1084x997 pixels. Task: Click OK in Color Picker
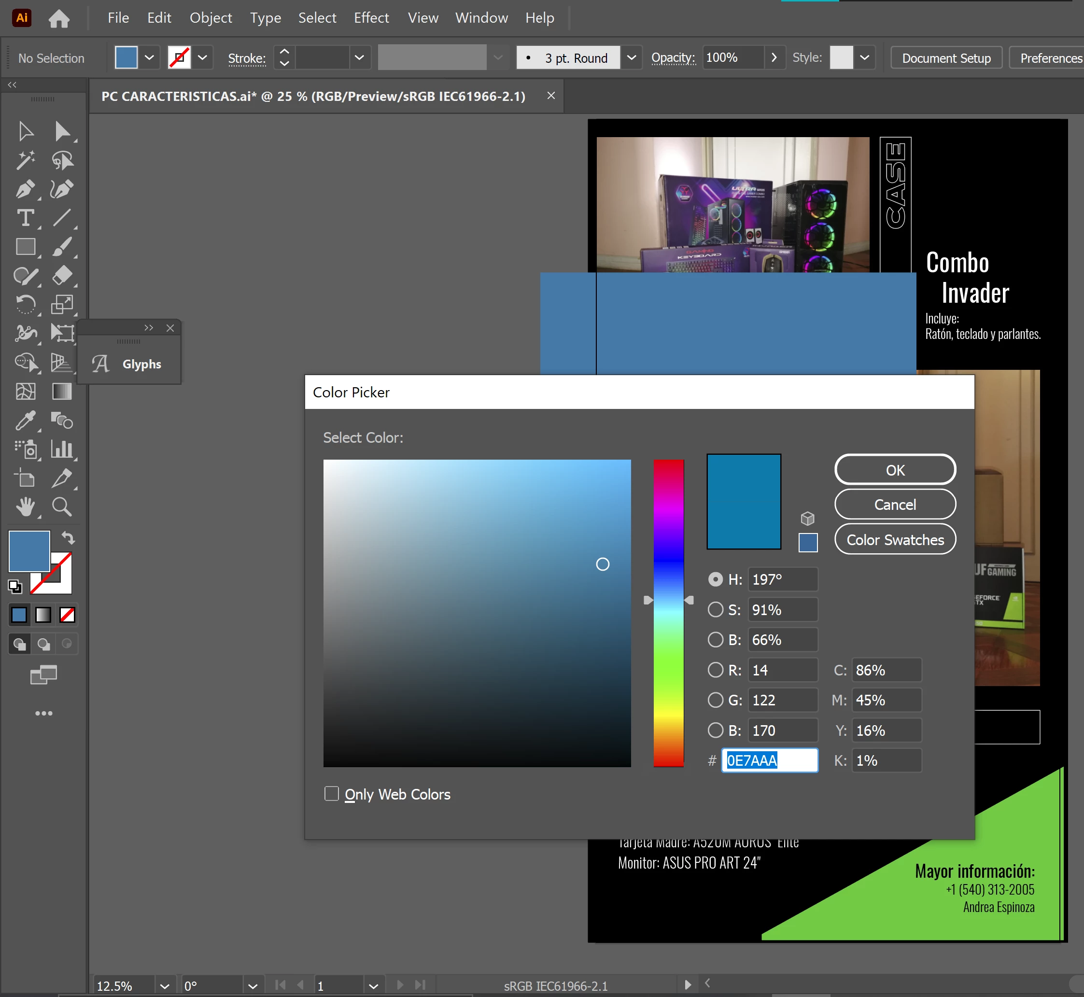pyautogui.click(x=895, y=470)
